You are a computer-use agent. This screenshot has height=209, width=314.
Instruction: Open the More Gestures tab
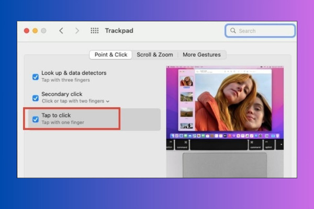(x=201, y=54)
